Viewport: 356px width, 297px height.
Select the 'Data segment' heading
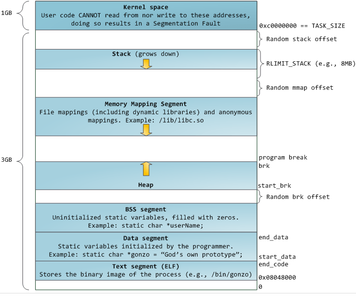coord(146,238)
